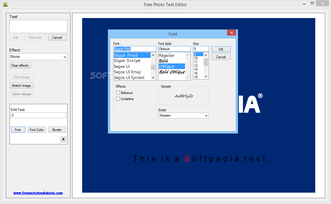The image size is (331, 204).
Task: Click the red S on the canvas
Action: point(187,159)
